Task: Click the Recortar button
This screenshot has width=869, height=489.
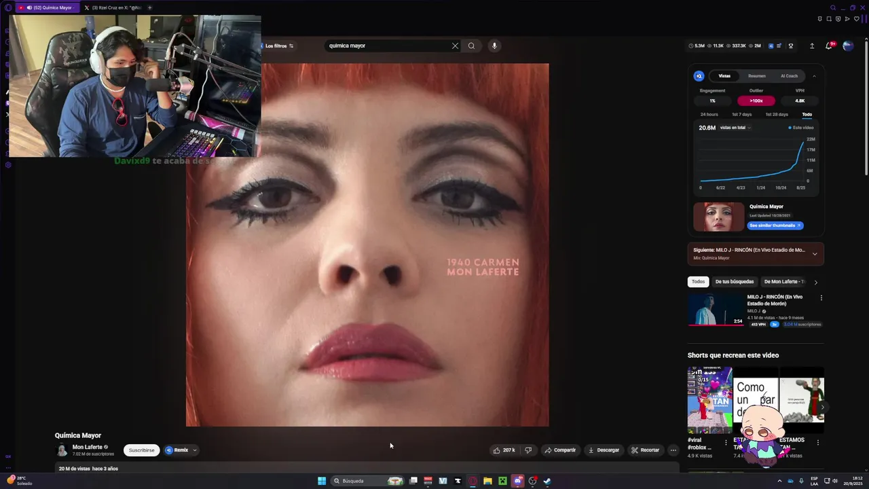Action: [x=645, y=450]
